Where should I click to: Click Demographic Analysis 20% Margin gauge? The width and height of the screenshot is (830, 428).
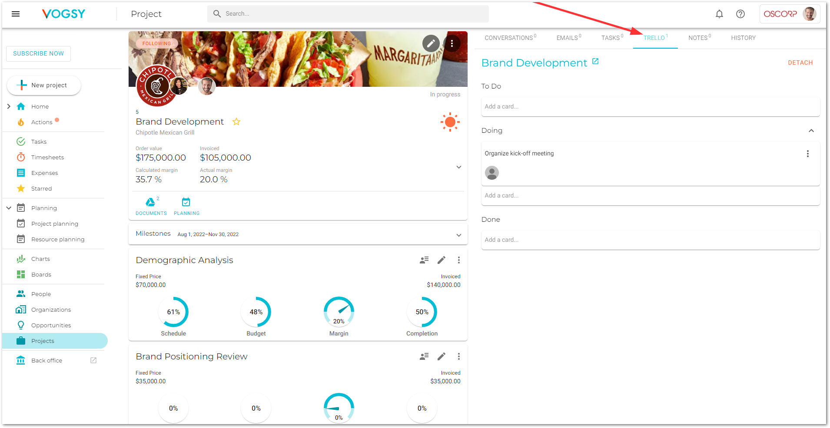339,312
